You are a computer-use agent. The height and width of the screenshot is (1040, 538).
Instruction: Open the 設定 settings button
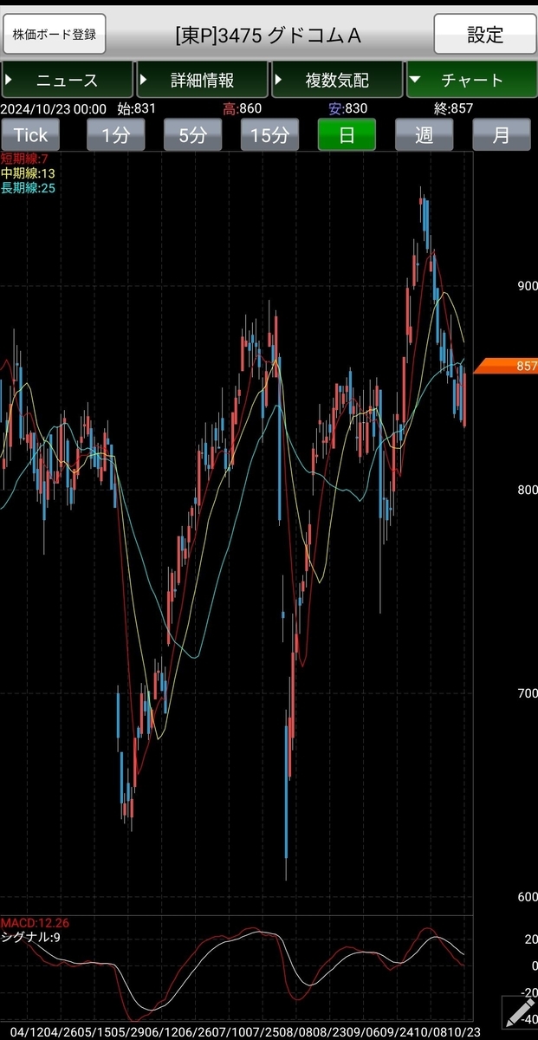click(485, 36)
